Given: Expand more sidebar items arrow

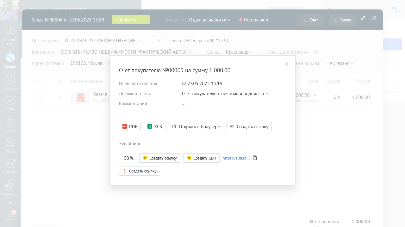Looking at the screenshot, I should coord(10,203).
